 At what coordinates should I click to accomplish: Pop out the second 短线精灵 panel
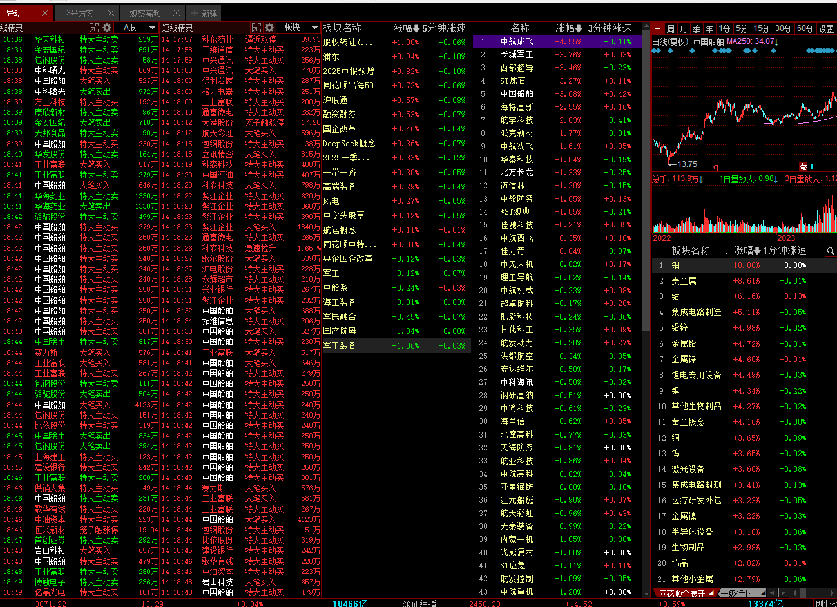click(x=256, y=28)
